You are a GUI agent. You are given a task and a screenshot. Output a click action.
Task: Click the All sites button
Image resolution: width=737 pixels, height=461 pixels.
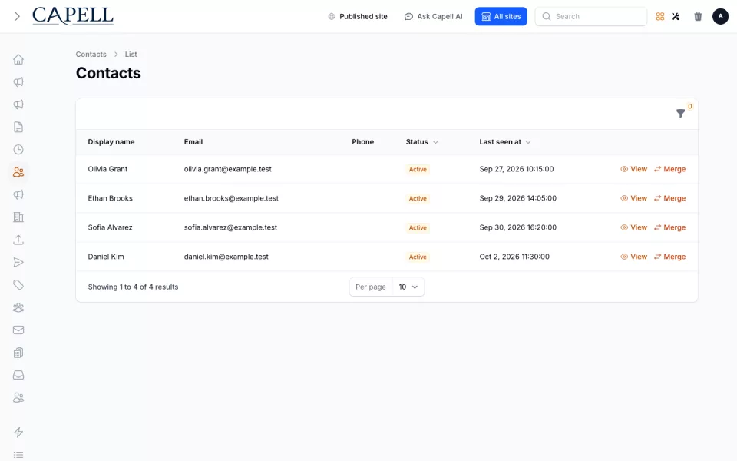pos(501,16)
